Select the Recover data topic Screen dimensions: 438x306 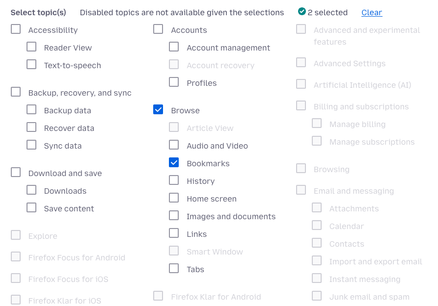tap(31, 127)
